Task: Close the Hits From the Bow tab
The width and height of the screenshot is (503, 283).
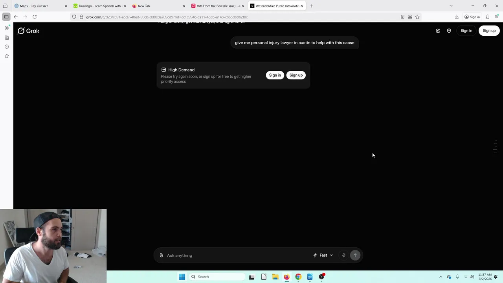Action: pyautogui.click(x=243, y=6)
